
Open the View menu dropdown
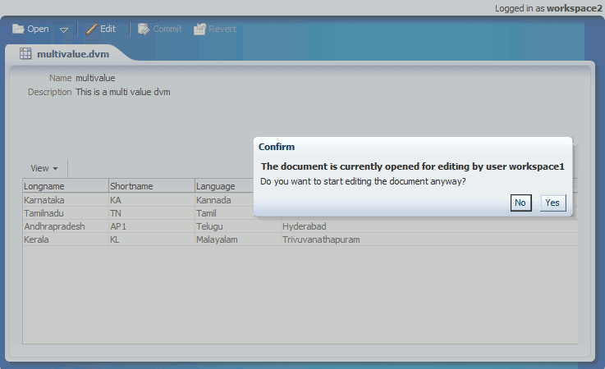point(44,168)
